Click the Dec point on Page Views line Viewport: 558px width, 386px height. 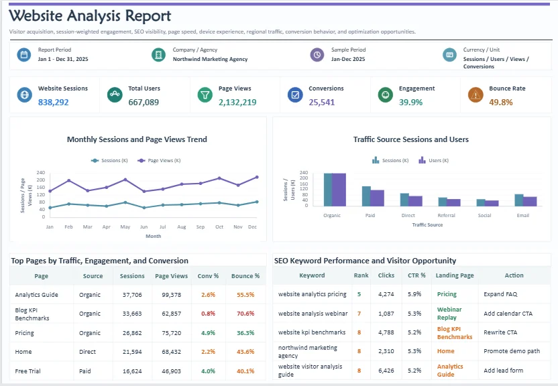tap(257, 177)
